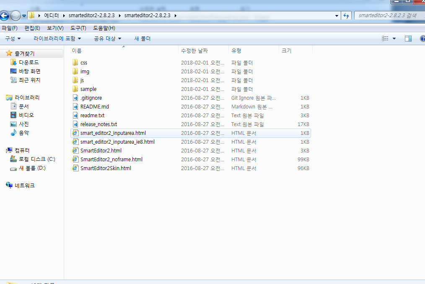Click the change view icon
The width and height of the screenshot is (425, 284).
pyautogui.click(x=385, y=39)
